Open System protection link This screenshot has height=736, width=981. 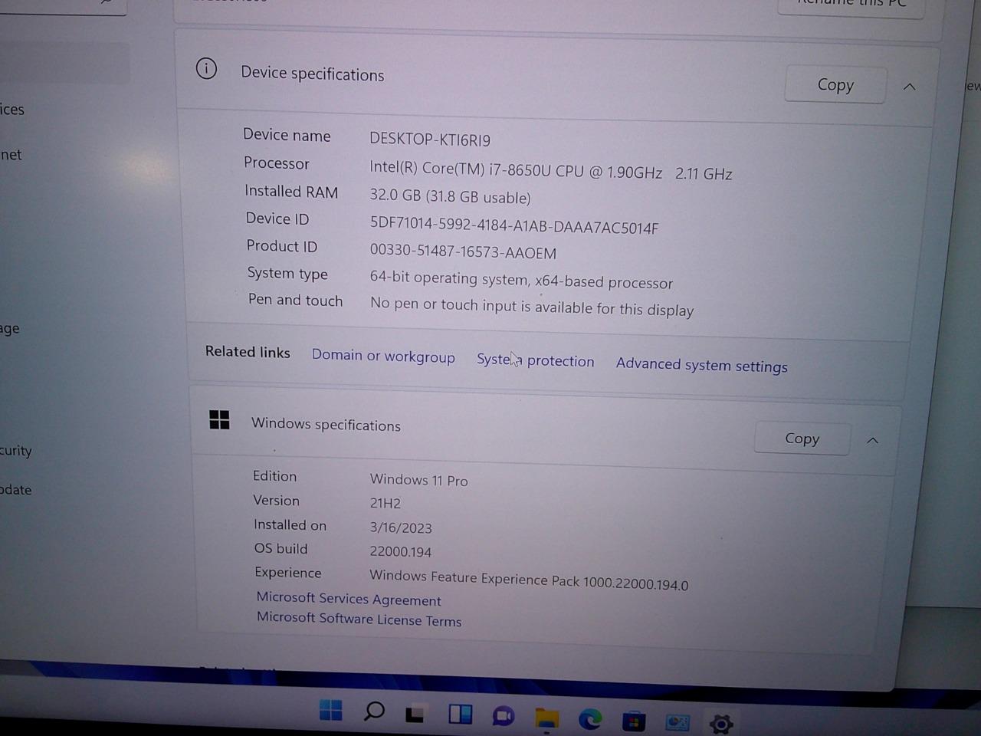[535, 360]
